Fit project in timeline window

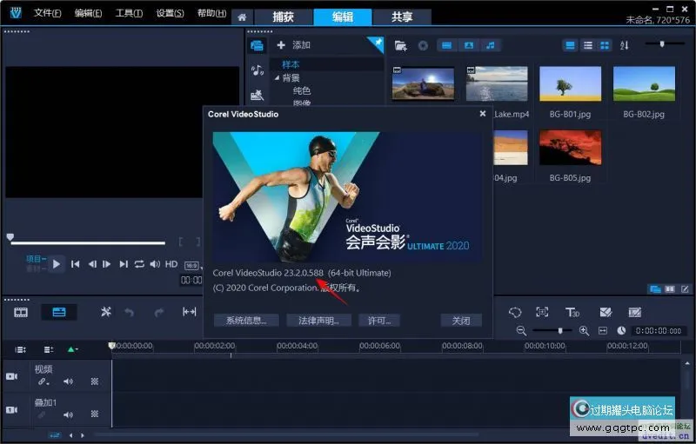pos(602,331)
